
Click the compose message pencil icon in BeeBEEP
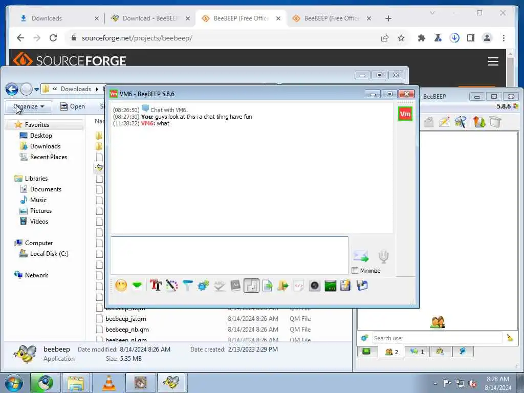[x=445, y=122]
